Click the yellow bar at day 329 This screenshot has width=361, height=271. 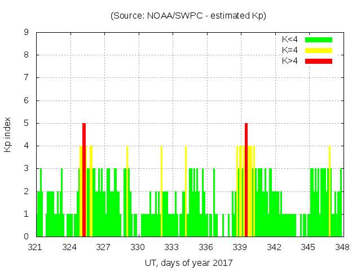[x=127, y=191]
